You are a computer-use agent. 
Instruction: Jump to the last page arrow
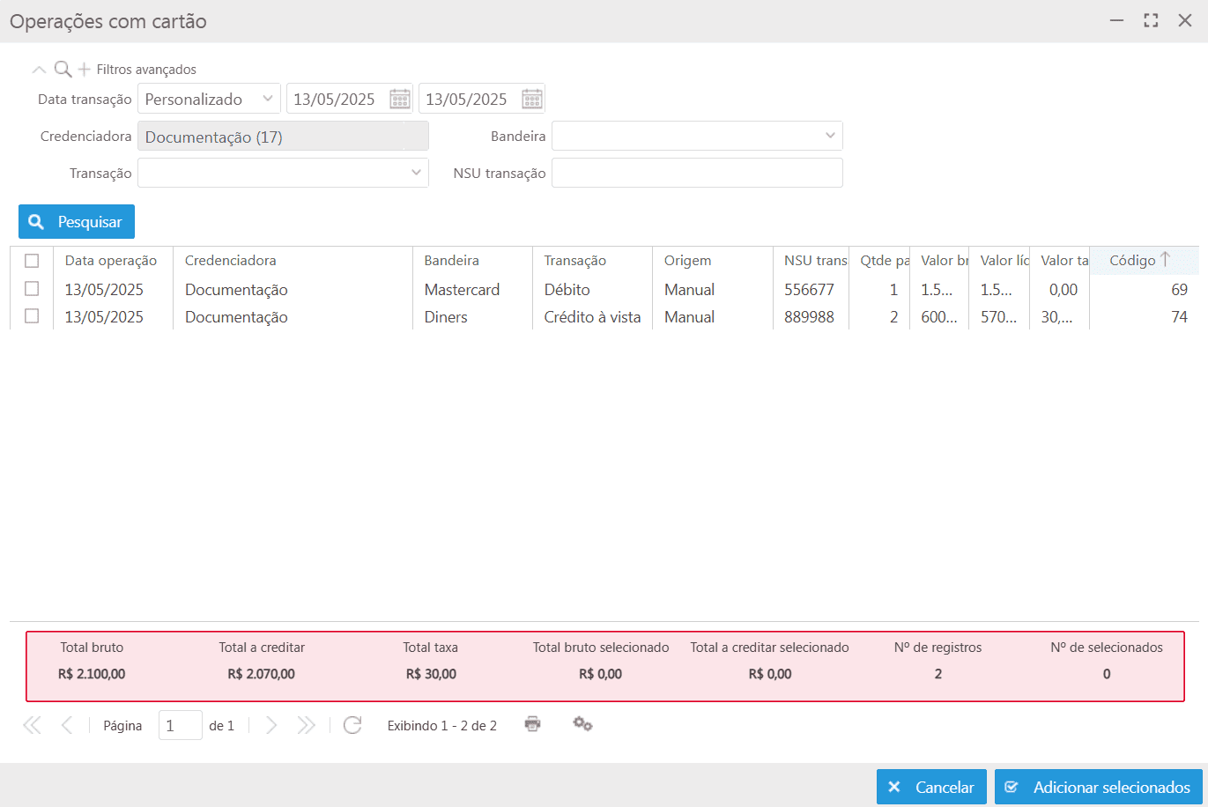click(306, 725)
